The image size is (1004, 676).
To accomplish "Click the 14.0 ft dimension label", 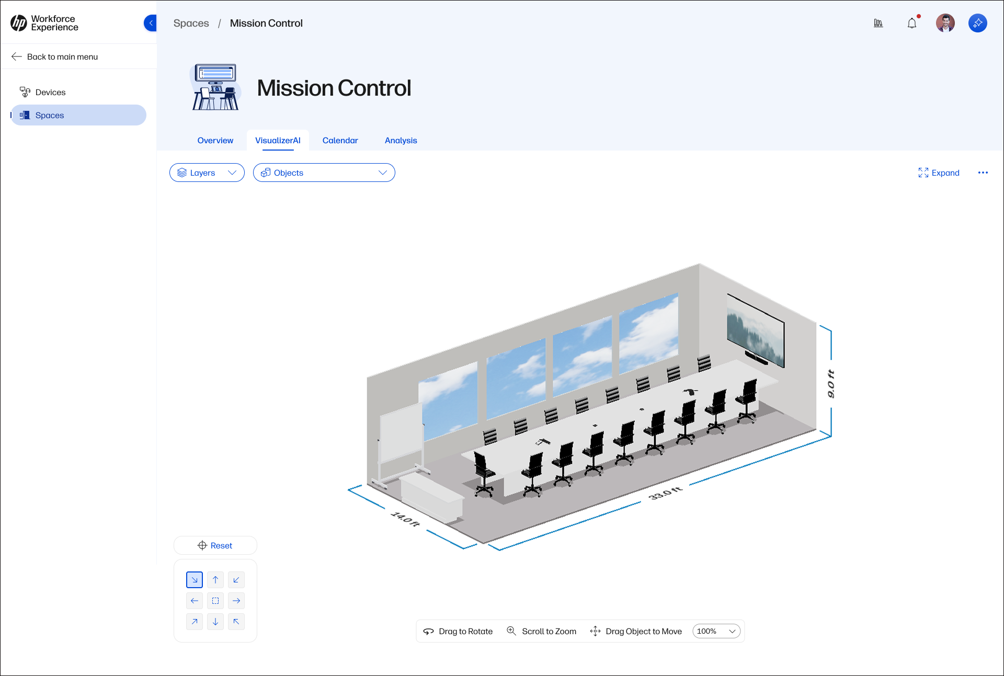I will tap(405, 519).
